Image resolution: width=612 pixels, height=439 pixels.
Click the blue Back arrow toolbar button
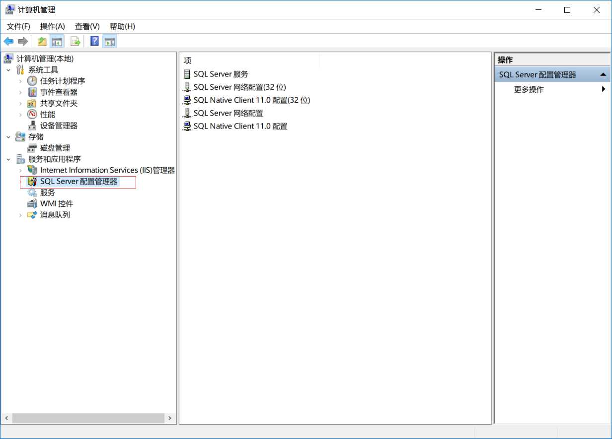click(8, 41)
